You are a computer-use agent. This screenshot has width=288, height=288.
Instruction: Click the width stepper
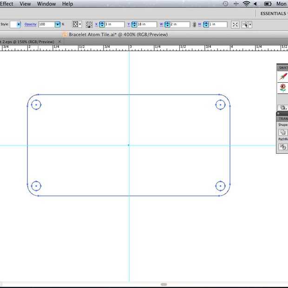(167, 24)
